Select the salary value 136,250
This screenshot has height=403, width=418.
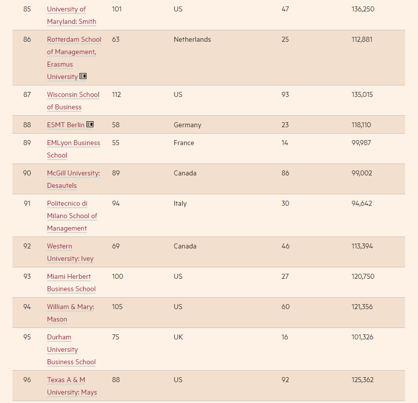(363, 9)
